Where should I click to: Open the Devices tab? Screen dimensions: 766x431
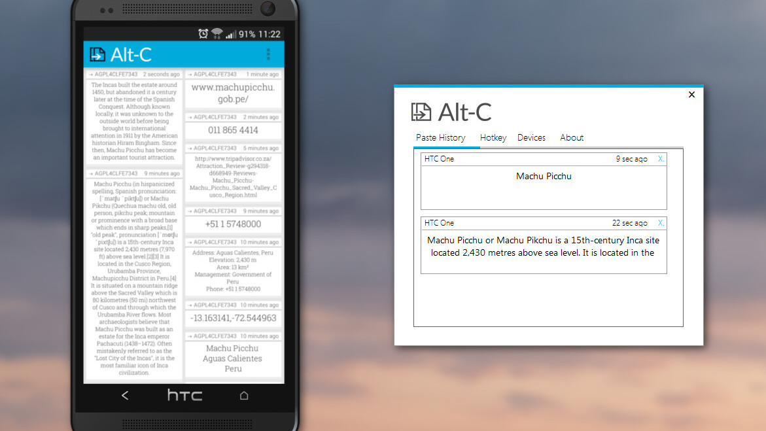point(531,137)
